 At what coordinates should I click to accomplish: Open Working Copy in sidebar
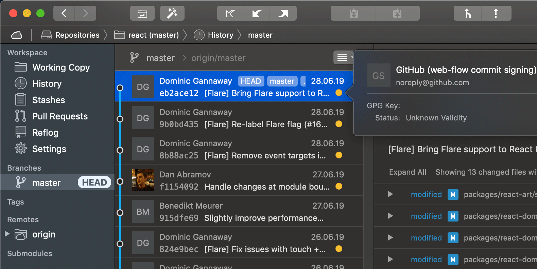pyautogui.click(x=61, y=68)
